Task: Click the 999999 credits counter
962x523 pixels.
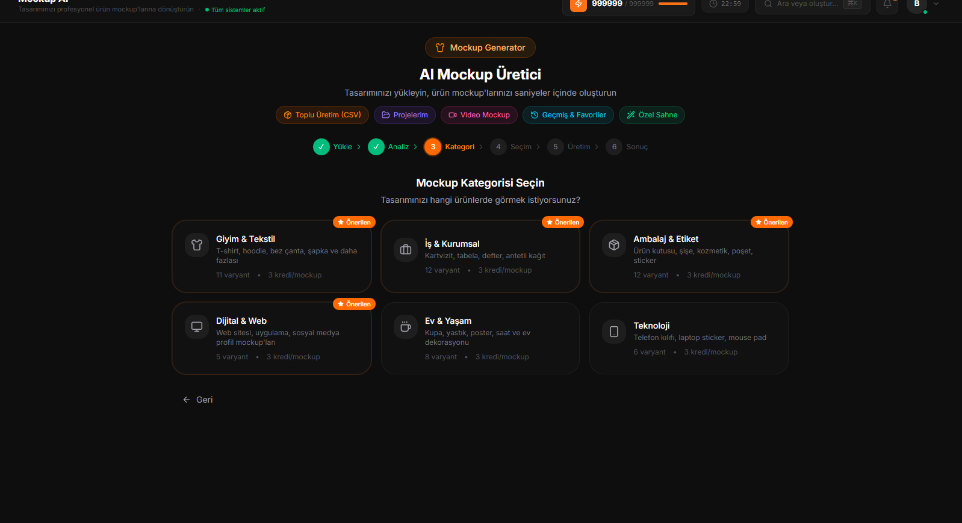Action: click(x=607, y=4)
